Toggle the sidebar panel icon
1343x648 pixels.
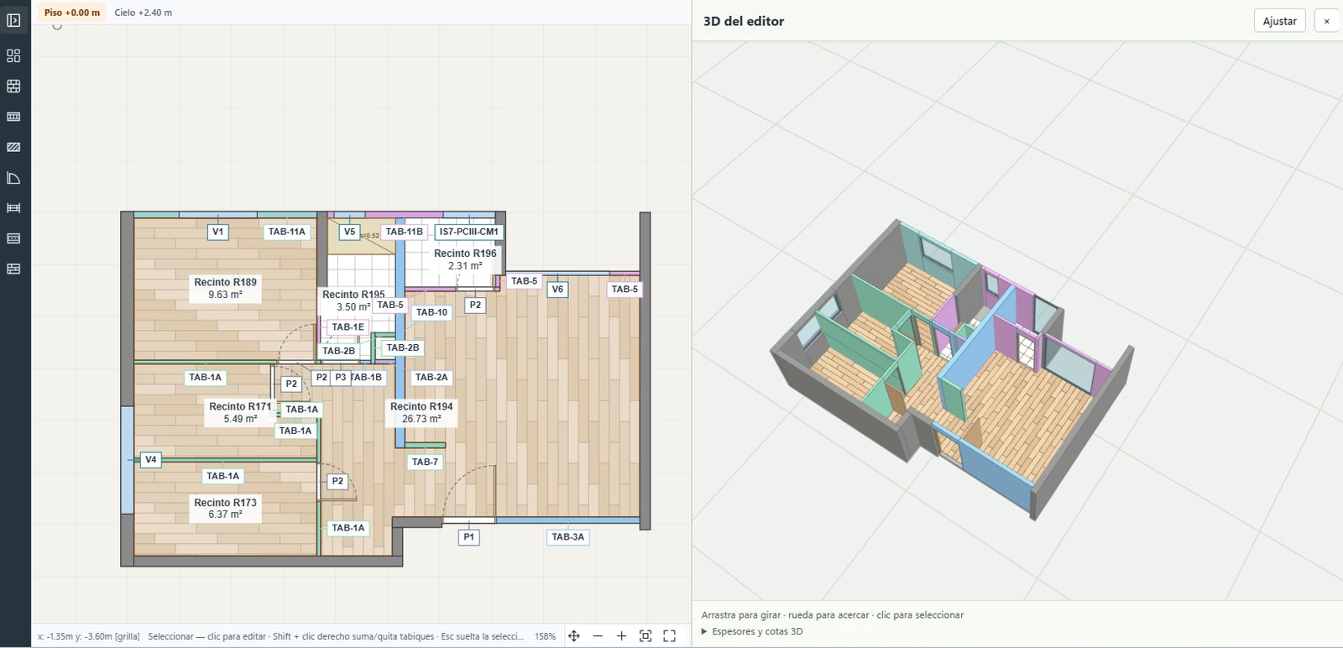[x=13, y=20]
